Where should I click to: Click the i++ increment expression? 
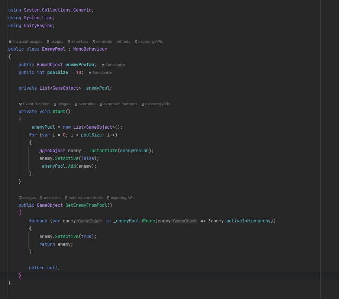(111, 135)
